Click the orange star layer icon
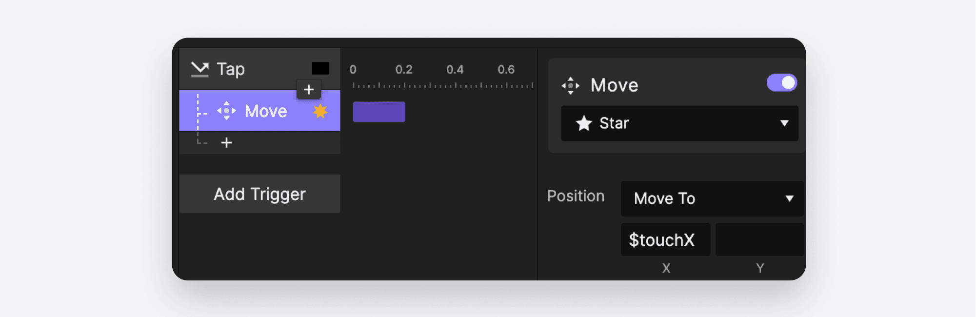This screenshot has width=976, height=317. point(320,111)
